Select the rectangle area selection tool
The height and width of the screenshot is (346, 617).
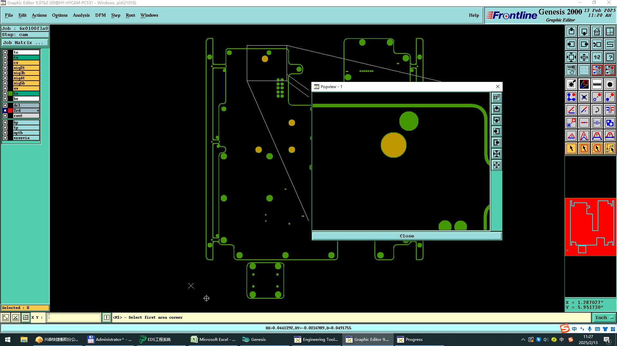click(x=584, y=148)
